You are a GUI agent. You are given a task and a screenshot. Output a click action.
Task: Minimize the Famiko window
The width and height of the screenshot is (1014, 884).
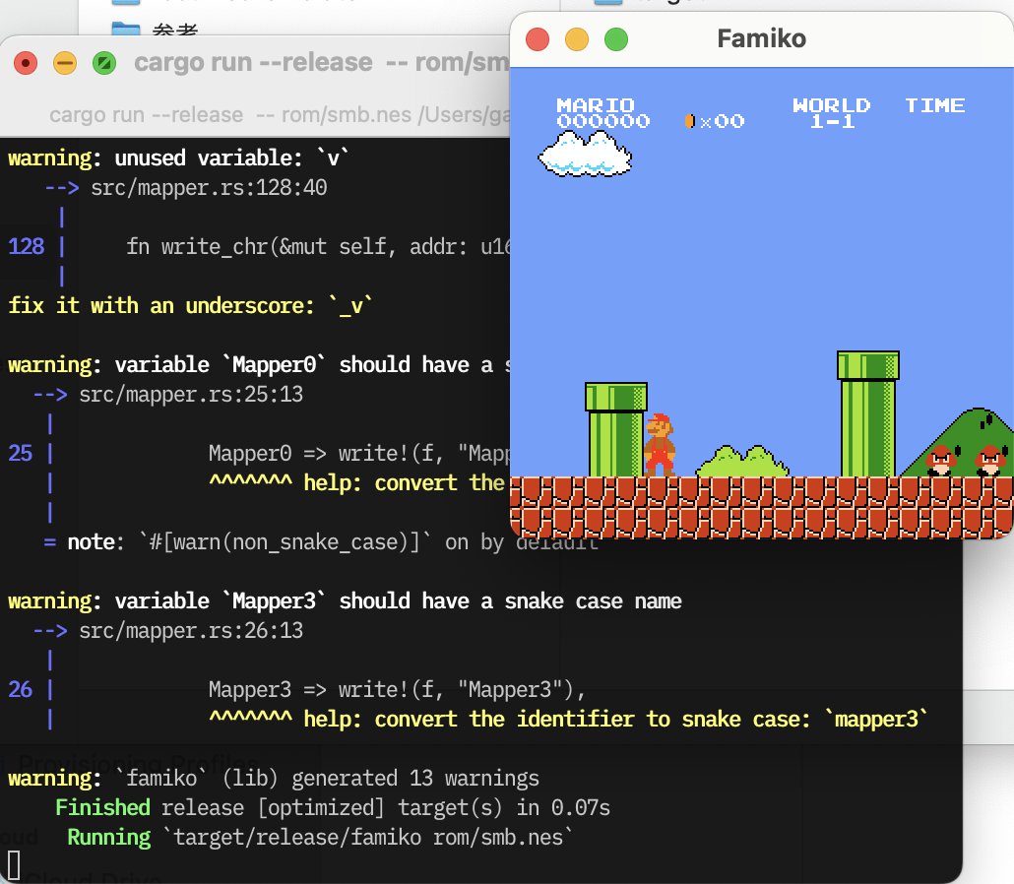click(x=577, y=39)
